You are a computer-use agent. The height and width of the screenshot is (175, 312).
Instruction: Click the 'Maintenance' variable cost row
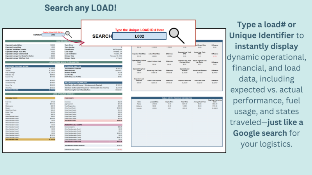pos(30,106)
